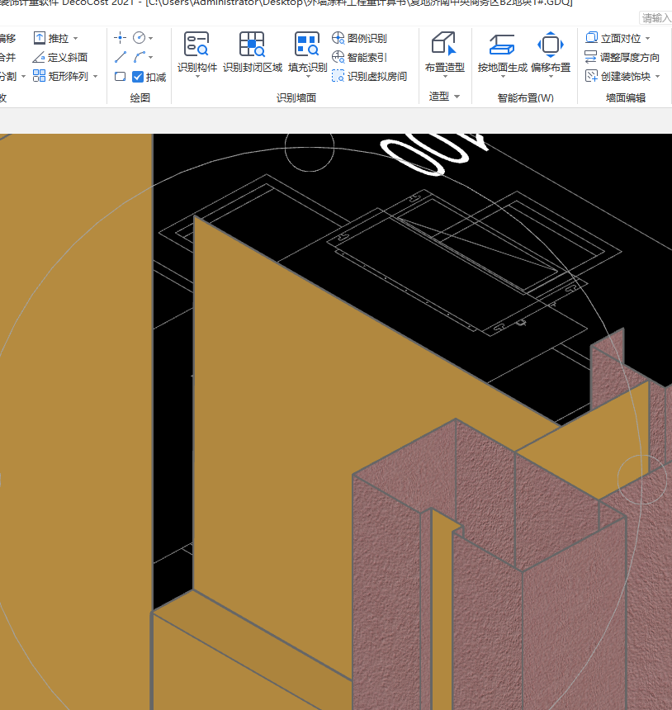Screen dimensions: 672x710
Task: Open the 填充识别 dropdown arrow
Action: pyautogui.click(x=309, y=77)
